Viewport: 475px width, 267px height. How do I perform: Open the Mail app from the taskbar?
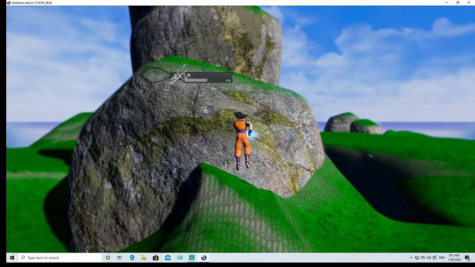[168, 257]
